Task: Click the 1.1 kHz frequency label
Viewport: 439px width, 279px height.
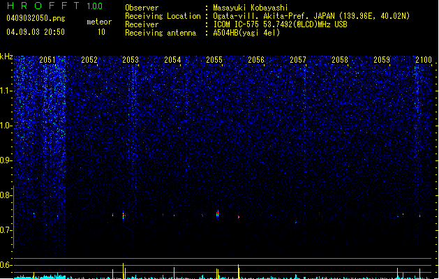Action: pyautogui.click(x=6, y=91)
